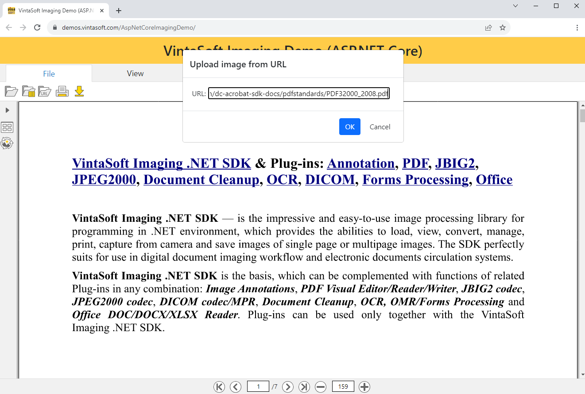Confirm upload with OK button
This screenshot has width=585, height=394.
(350, 127)
